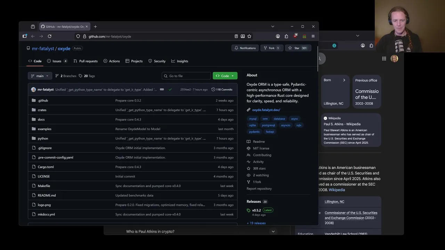The height and width of the screenshot is (250, 445).
Task: Switch to the Projects tab
Action: click(134, 61)
